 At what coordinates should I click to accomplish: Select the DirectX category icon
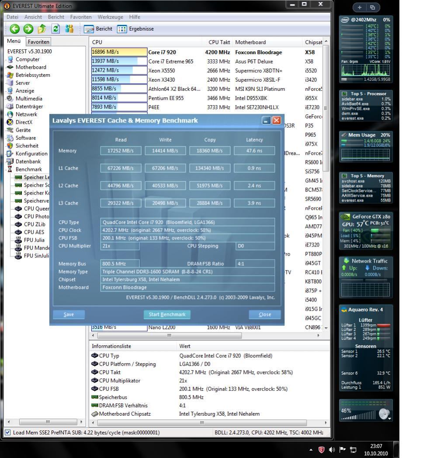coord(10,122)
